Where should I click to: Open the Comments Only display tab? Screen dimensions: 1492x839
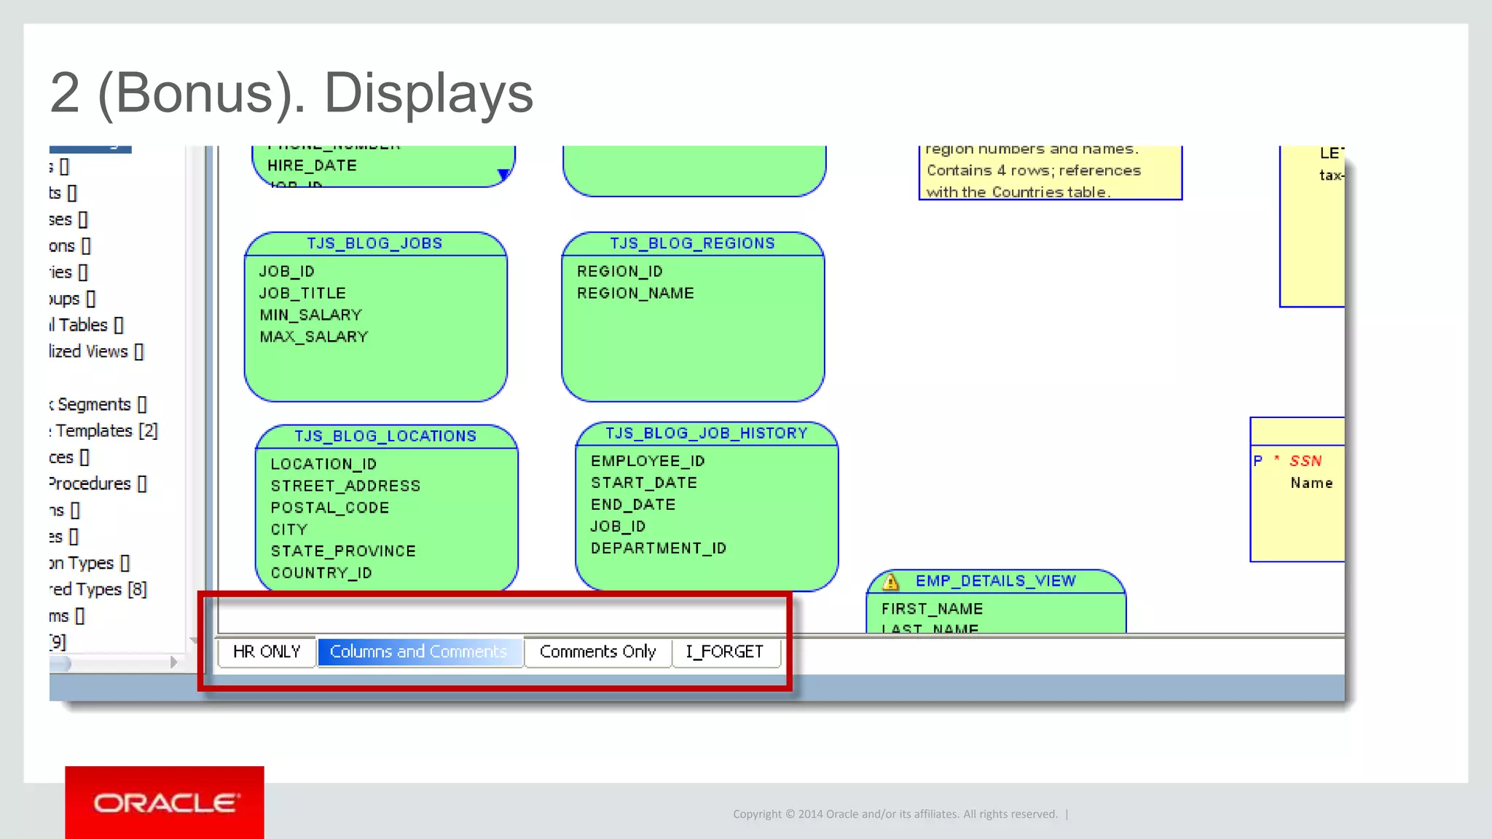click(x=597, y=652)
